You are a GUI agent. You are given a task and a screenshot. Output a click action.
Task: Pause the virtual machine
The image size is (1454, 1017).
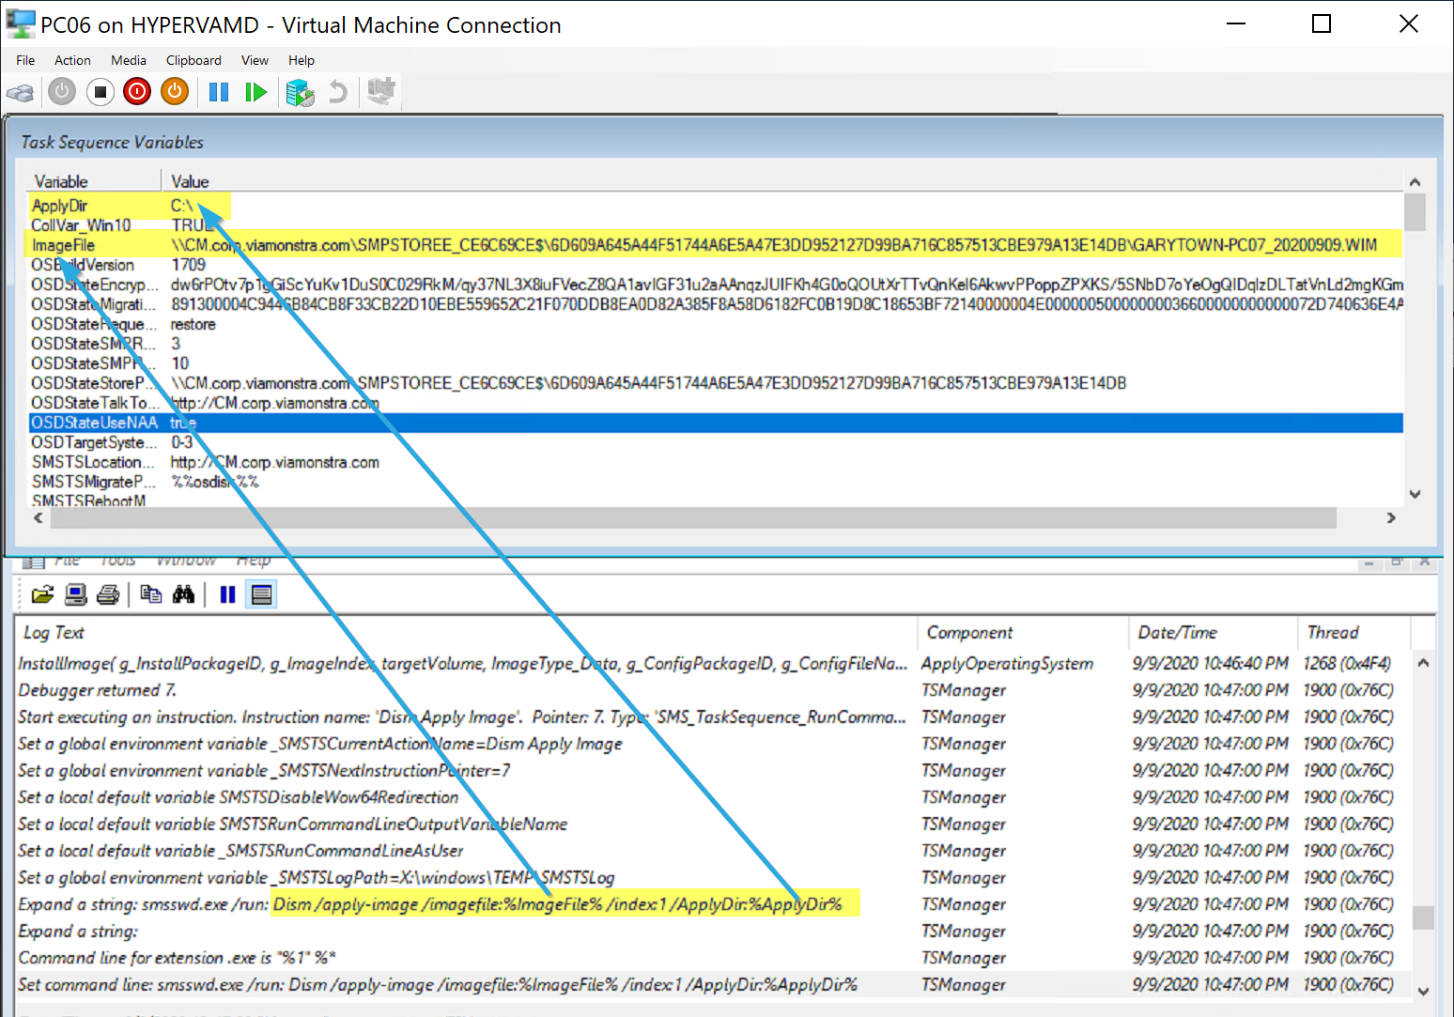219,92
